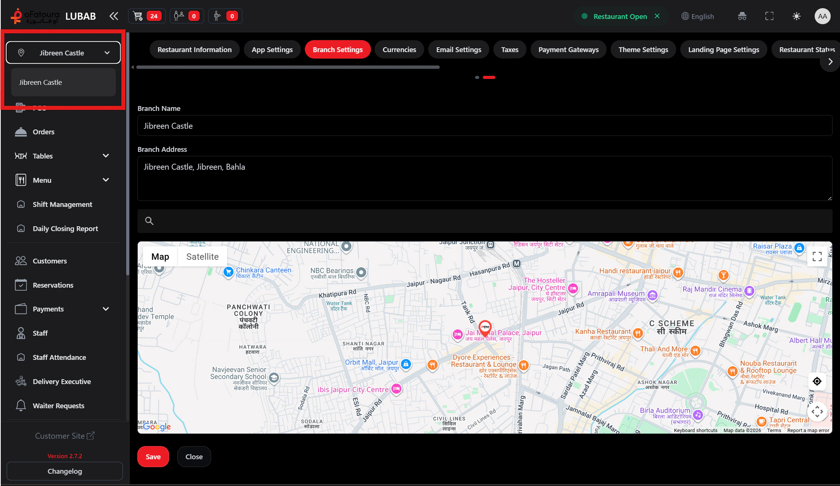Check customer assistance requests counter
The width and height of the screenshot is (840, 486).
pos(186,16)
